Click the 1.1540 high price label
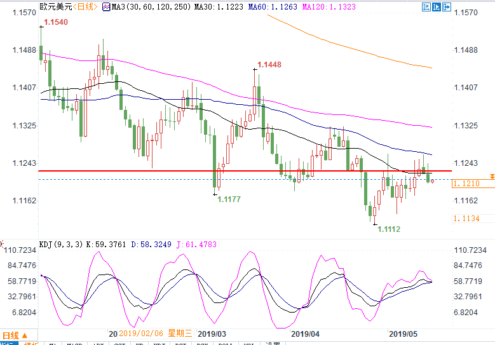 click(56, 22)
